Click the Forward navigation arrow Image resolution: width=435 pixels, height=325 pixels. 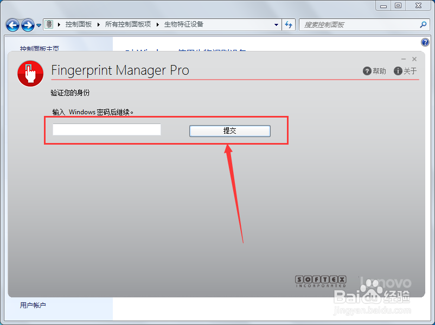[28, 25]
